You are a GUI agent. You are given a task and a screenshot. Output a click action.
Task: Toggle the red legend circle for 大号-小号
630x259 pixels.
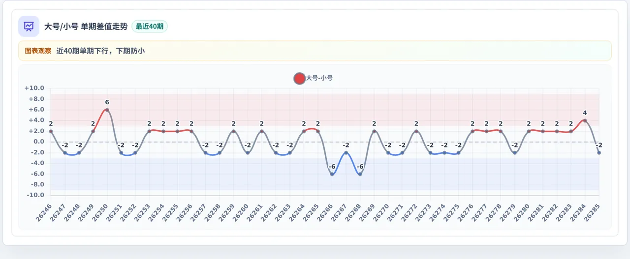(x=299, y=78)
